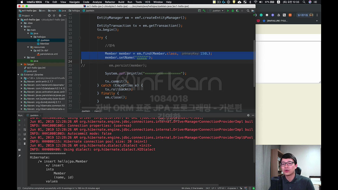This screenshot has width=338, height=190.
Task: Select pom.xml in project tree
Action: (x=32, y=71)
